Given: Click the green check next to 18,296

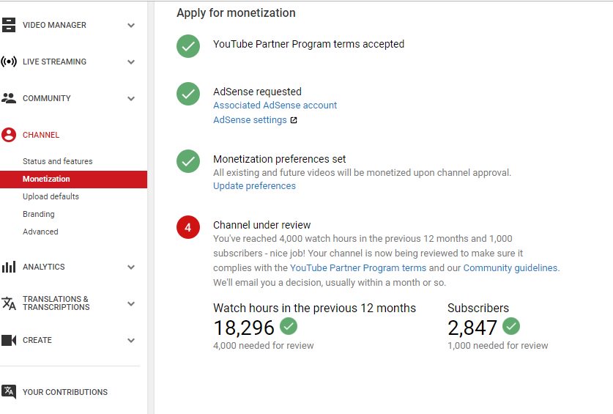Looking at the screenshot, I should [289, 326].
